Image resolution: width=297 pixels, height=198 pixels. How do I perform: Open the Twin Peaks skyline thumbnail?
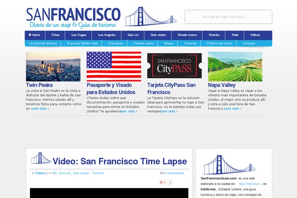pyautogui.click(x=53, y=66)
